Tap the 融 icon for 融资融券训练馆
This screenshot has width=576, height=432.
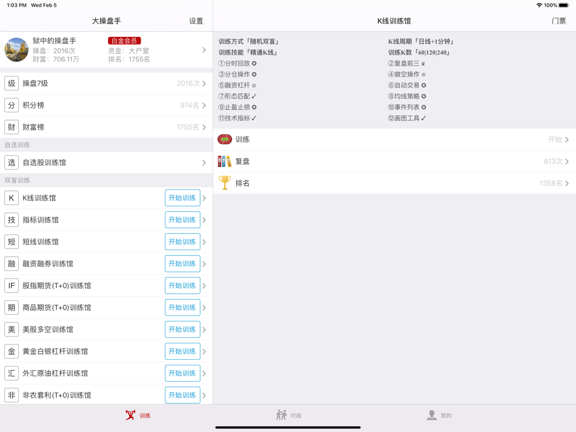click(12, 263)
